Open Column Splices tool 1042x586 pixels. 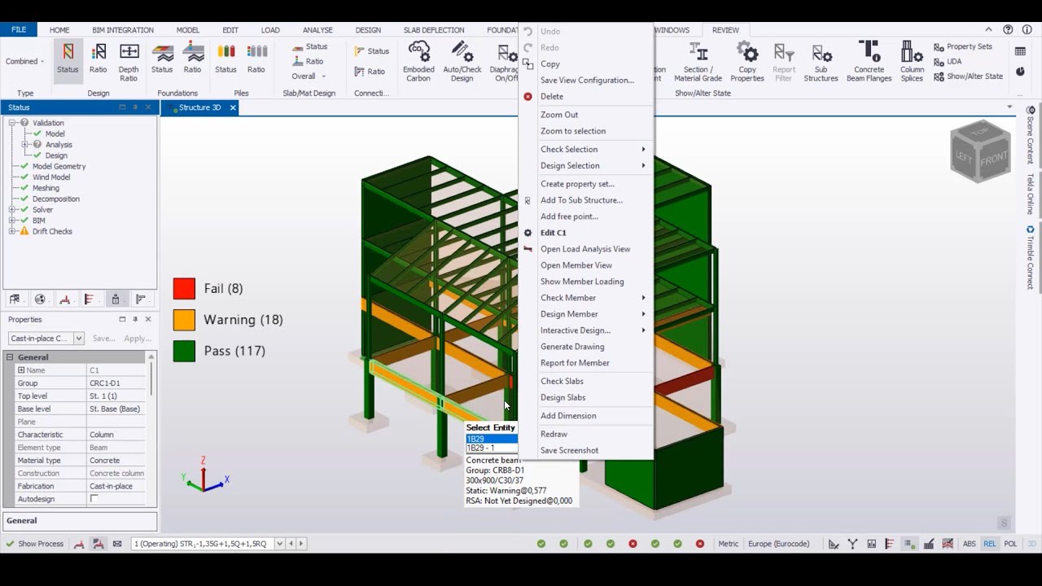click(912, 61)
